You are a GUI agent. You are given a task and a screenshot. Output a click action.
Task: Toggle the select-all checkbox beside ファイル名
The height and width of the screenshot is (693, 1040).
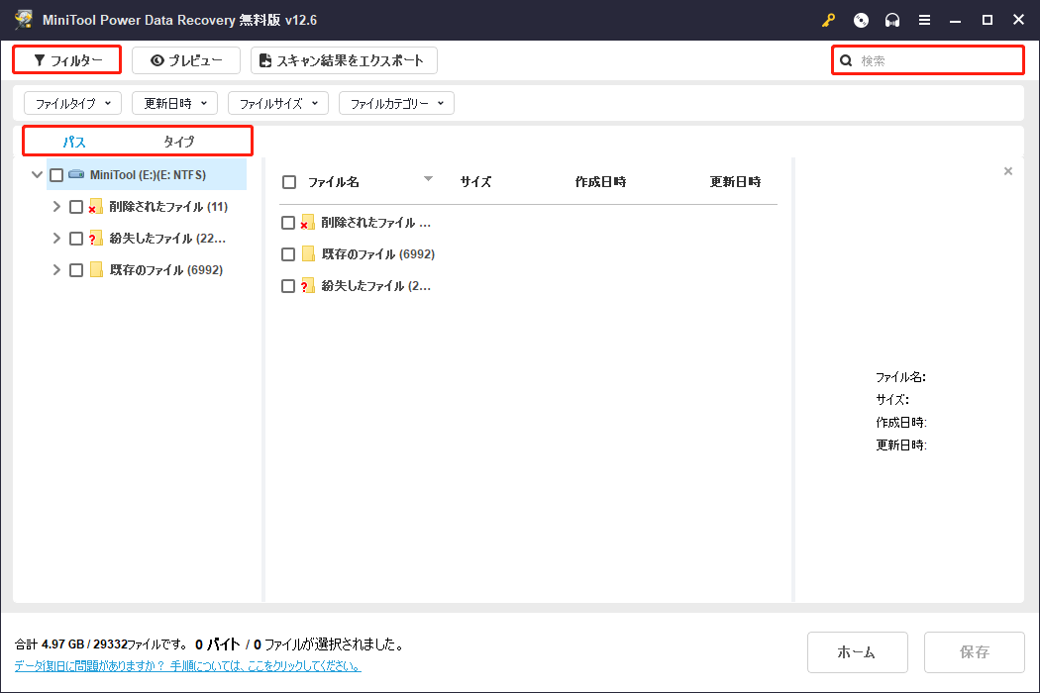click(x=289, y=182)
